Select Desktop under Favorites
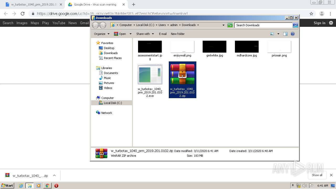 pos(107,48)
